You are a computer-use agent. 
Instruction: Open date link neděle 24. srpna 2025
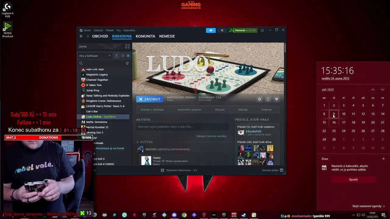[335, 78]
